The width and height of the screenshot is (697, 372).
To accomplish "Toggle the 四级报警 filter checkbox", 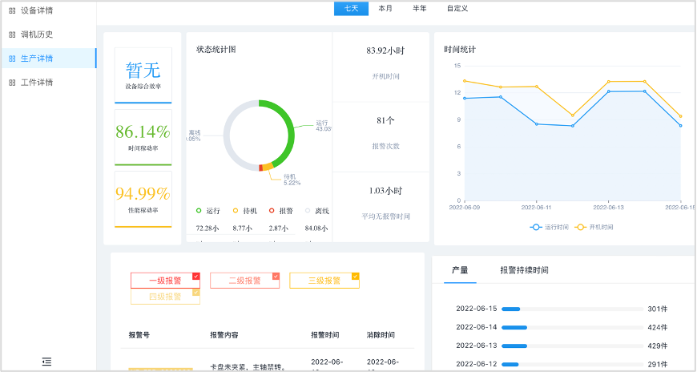I will coord(195,293).
